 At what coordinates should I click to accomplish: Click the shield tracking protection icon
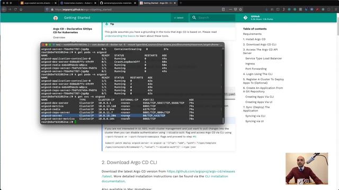(x=47, y=9)
